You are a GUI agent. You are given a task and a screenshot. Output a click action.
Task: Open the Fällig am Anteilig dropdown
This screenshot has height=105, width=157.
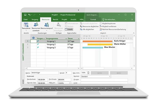69,83
